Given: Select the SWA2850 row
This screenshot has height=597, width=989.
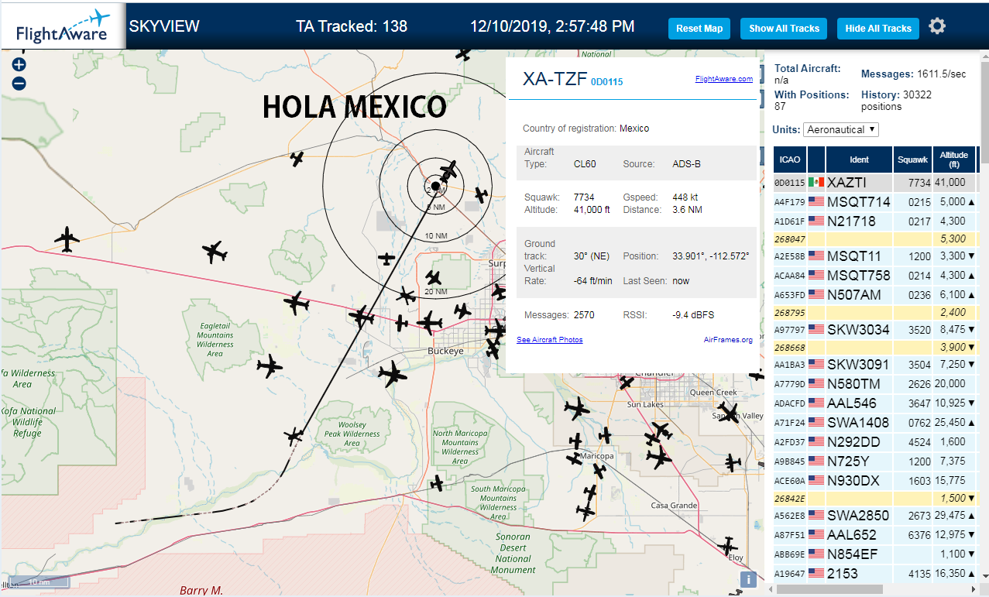Looking at the screenshot, I should click(875, 515).
